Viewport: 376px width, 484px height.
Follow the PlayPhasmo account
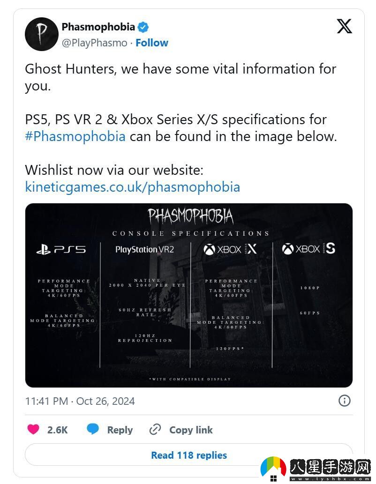point(152,43)
